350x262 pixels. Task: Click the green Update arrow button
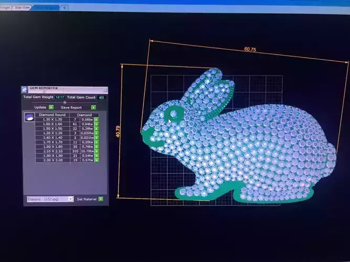click(51, 107)
